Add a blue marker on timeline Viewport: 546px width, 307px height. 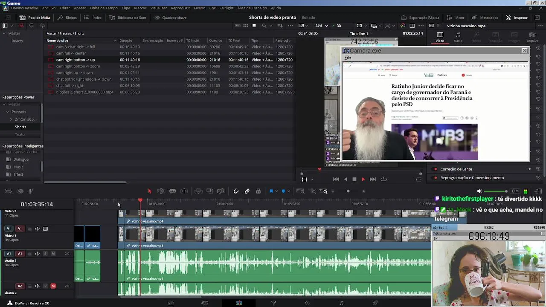click(283, 191)
